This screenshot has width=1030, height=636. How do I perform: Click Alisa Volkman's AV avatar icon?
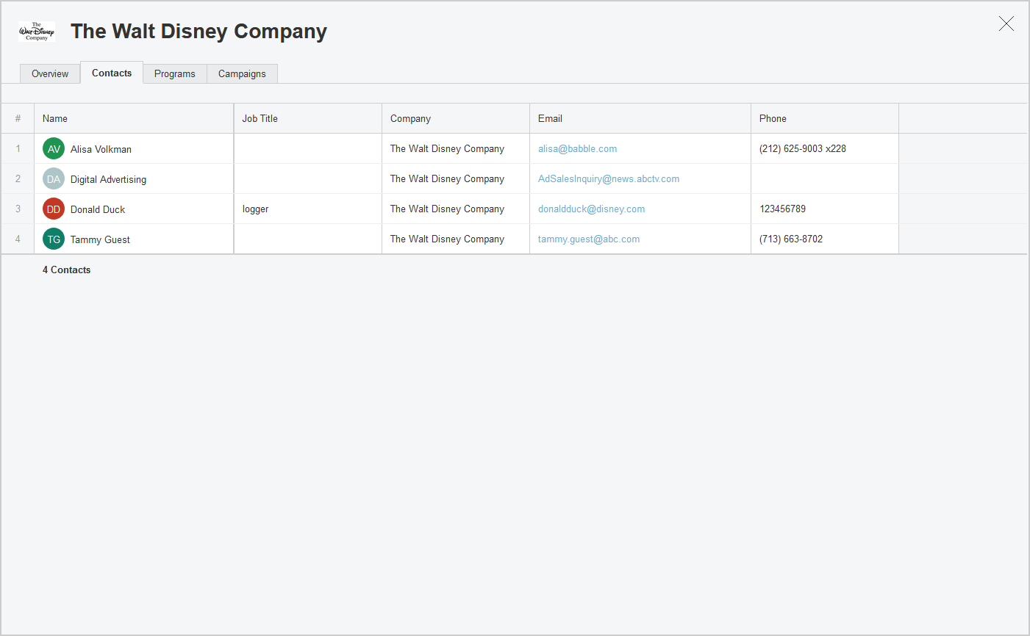pos(54,149)
